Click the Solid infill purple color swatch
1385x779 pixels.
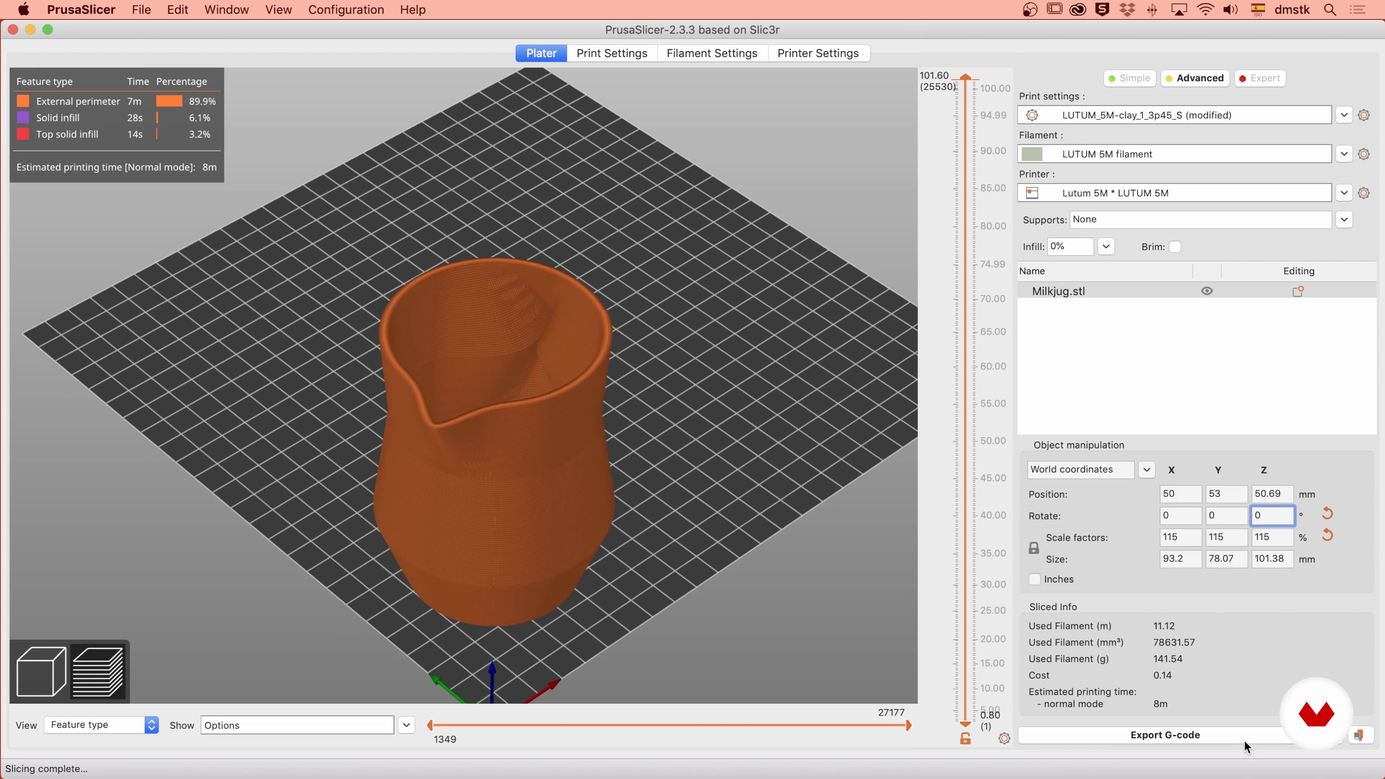(x=23, y=117)
